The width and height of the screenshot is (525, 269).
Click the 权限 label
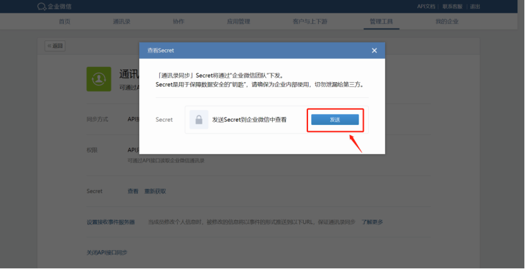[x=92, y=150]
